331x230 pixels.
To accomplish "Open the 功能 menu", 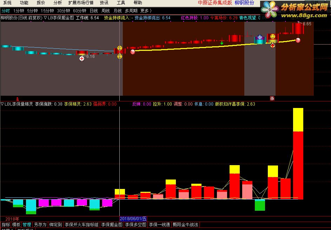I will coord(24,3).
